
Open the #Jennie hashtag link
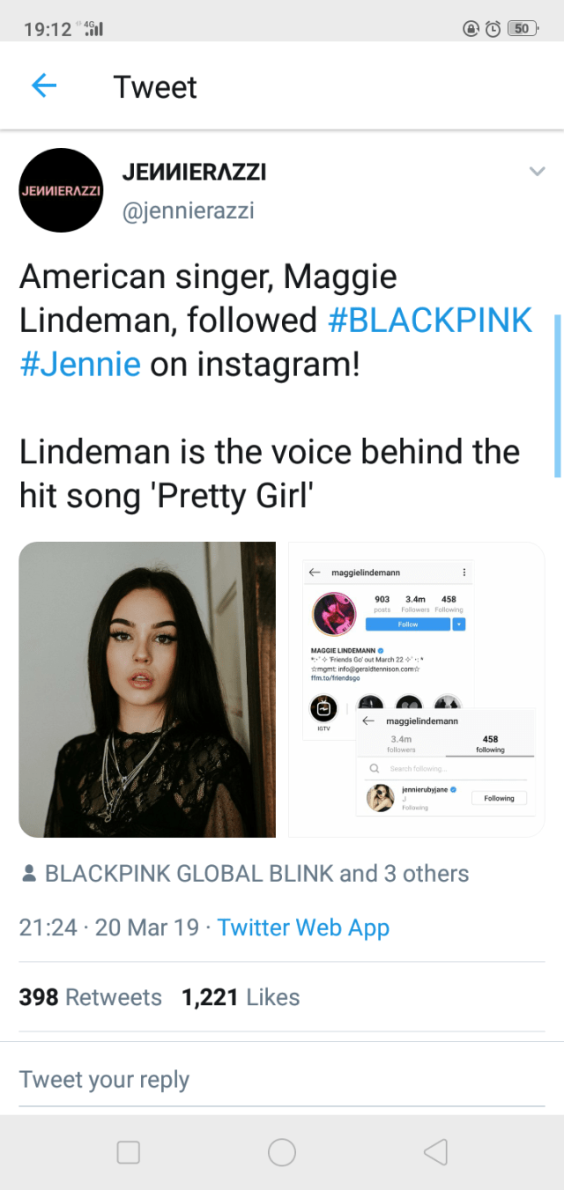[x=80, y=364]
